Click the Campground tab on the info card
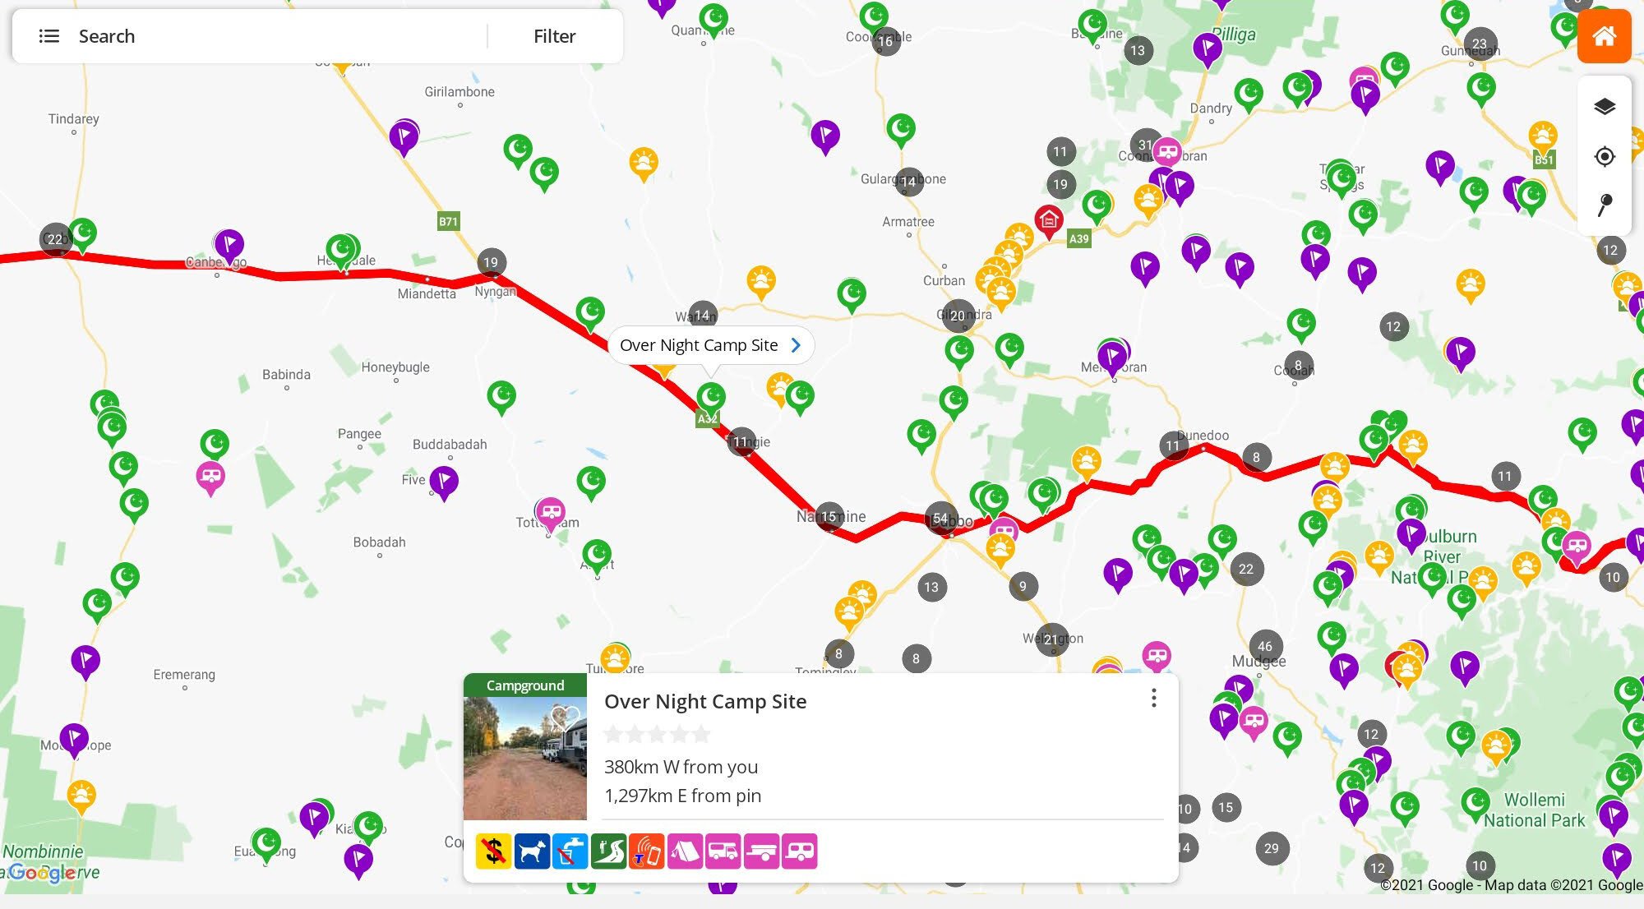 (x=524, y=685)
